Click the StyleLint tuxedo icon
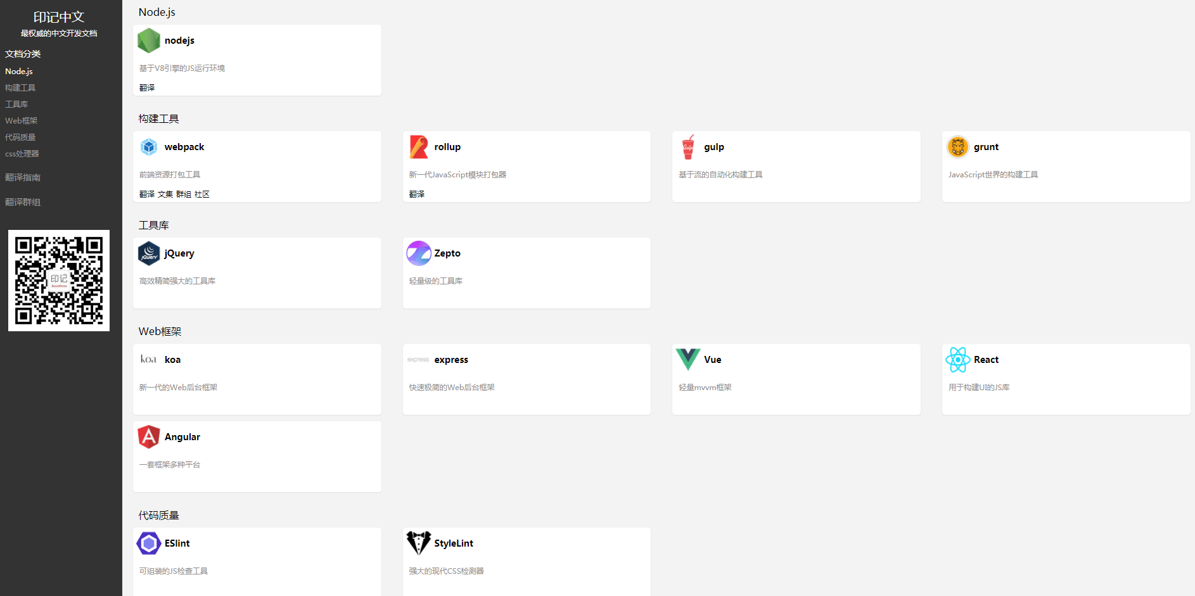This screenshot has height=596, width=1195. (x=418, y=543)
